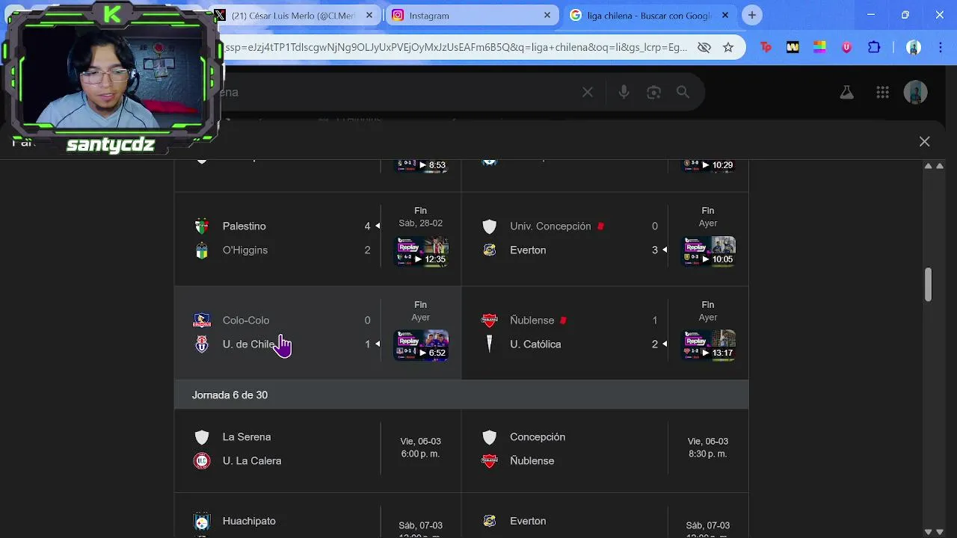Viewport: 957px width, 538px height.
Task: Play the 8:53 replay video
Action: click(x=421, y=165)
